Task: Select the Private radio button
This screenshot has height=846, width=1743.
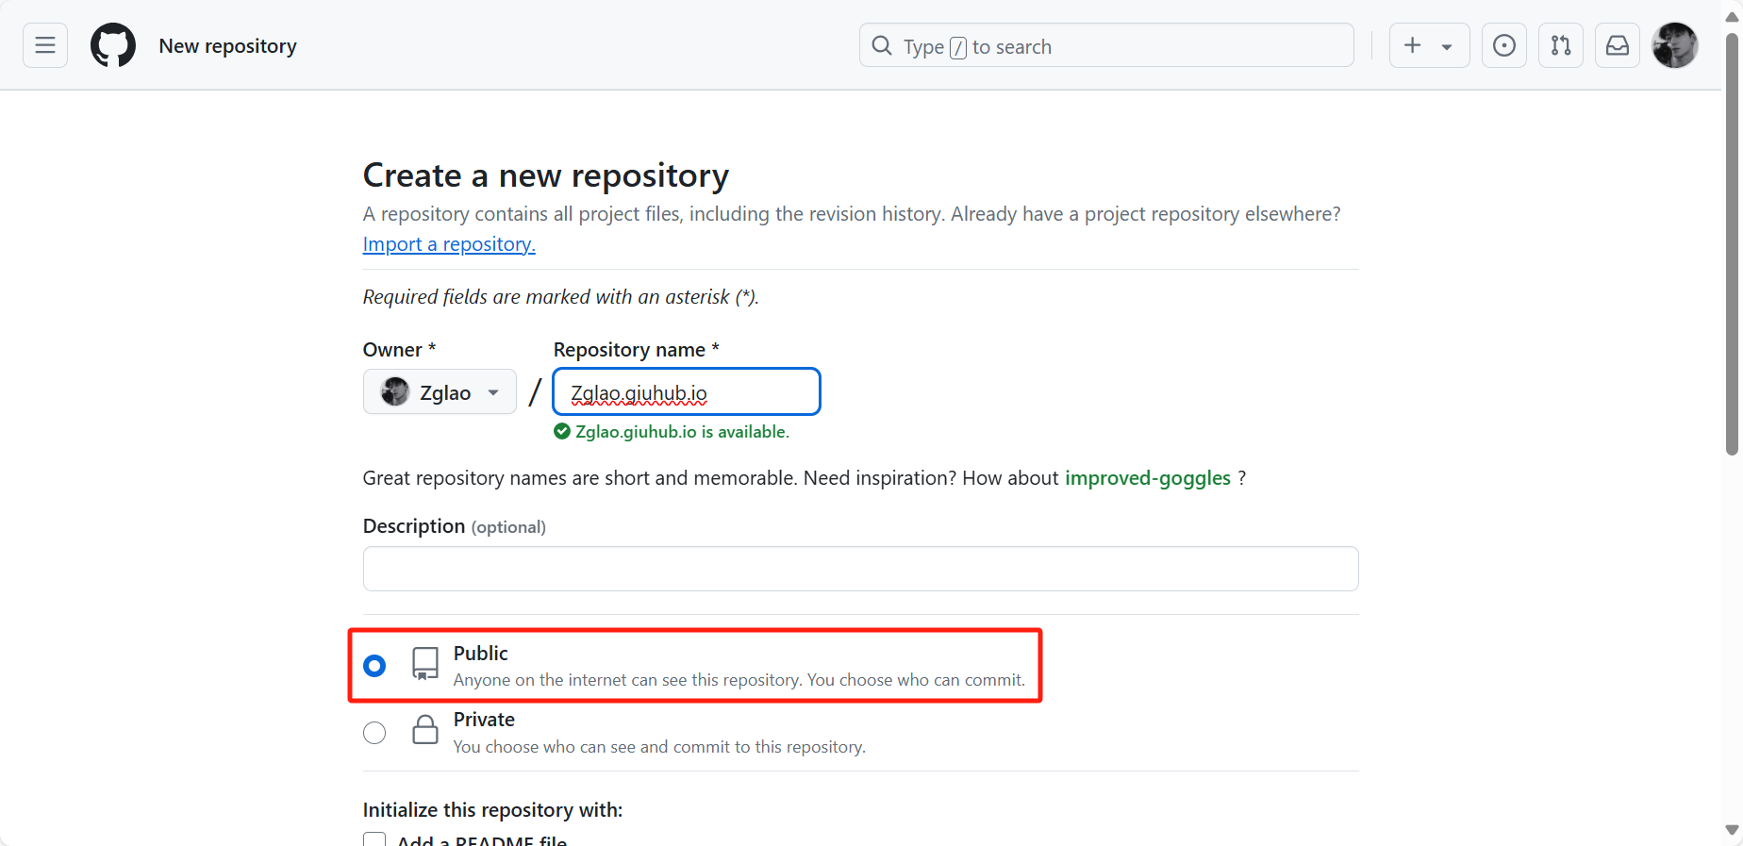Action: pos(374,733)
